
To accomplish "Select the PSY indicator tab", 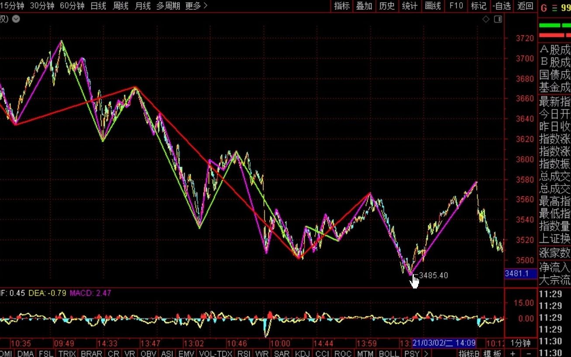I will coord(412,353).
